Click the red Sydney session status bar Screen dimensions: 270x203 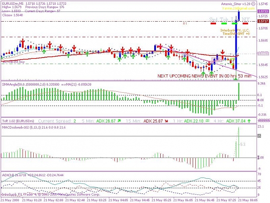(213, 23)
